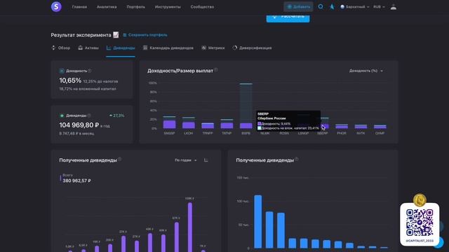This screenshot has width=449, height=252.
Task: Open the Аналитика menu item
Action: [107, 7]
